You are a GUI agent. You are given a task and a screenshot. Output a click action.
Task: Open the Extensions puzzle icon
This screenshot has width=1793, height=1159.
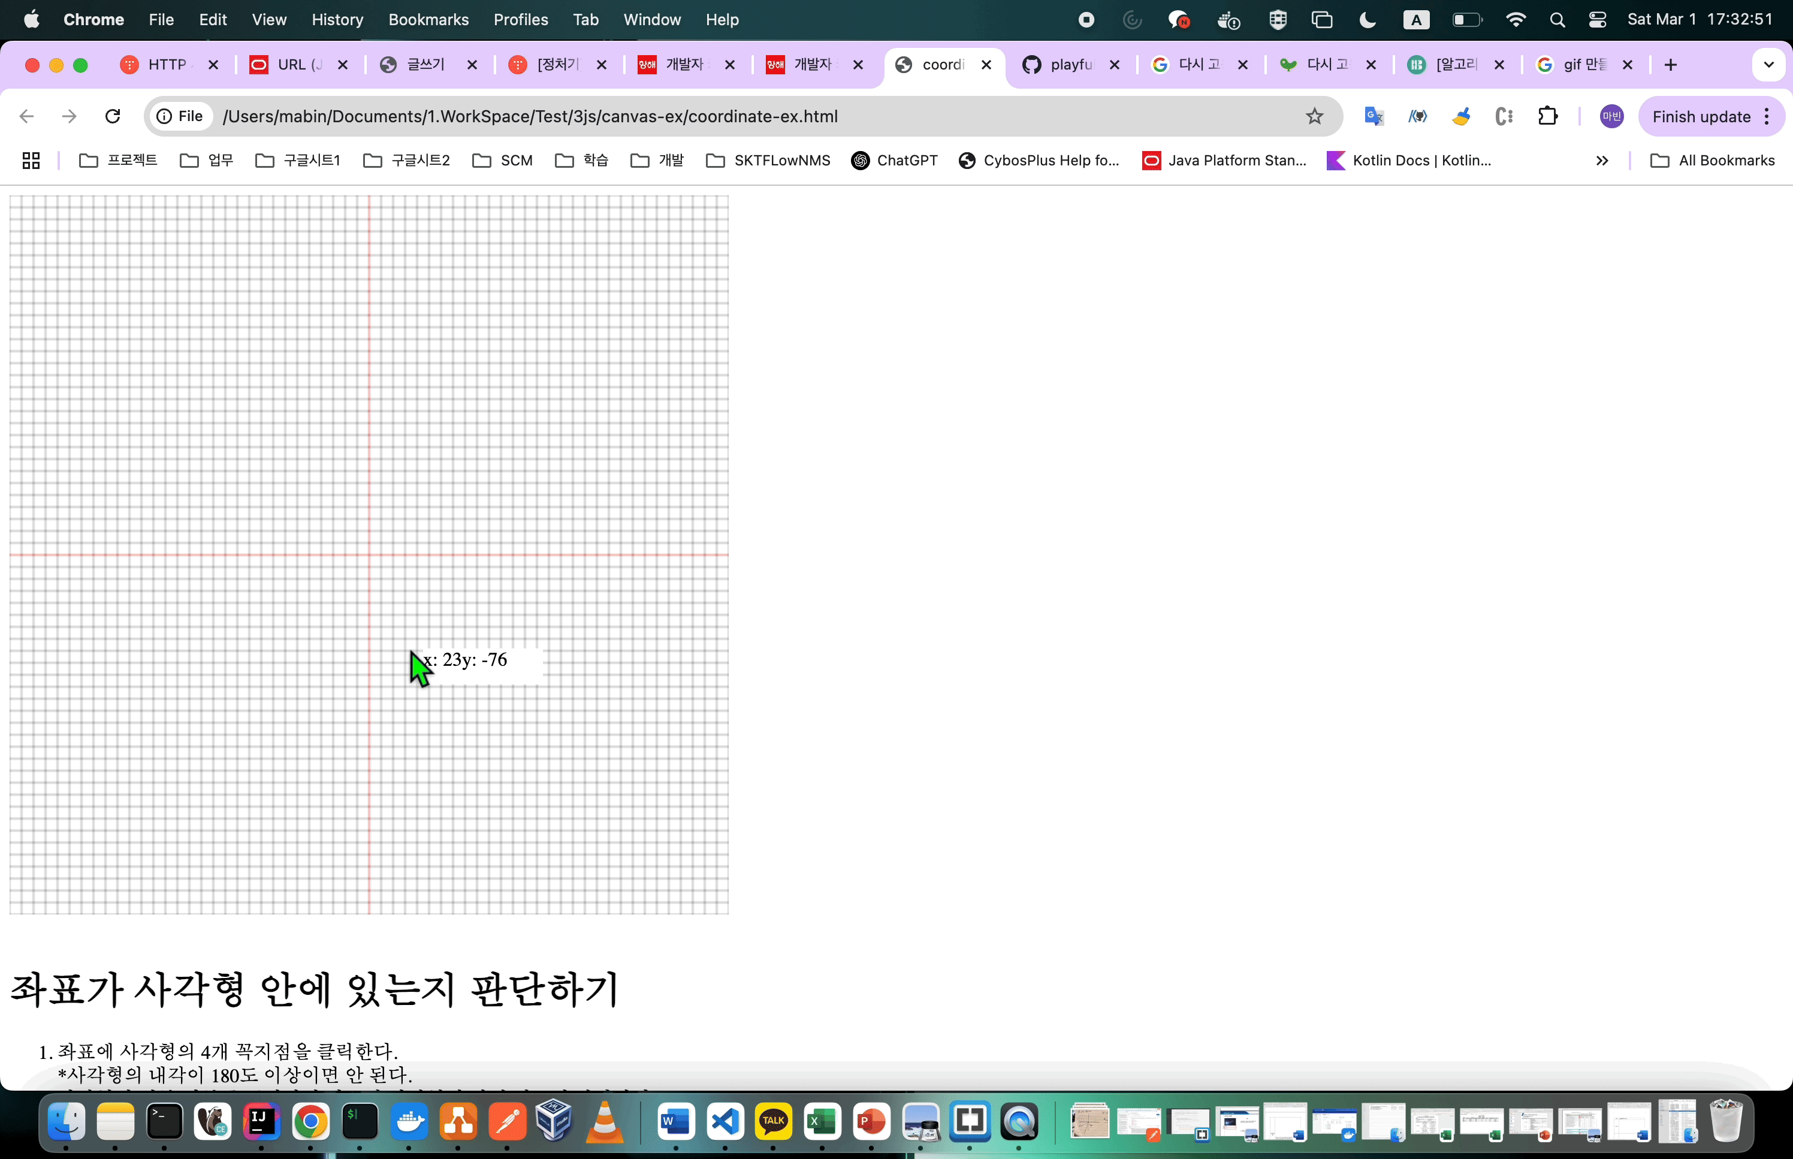point(1547,116)
